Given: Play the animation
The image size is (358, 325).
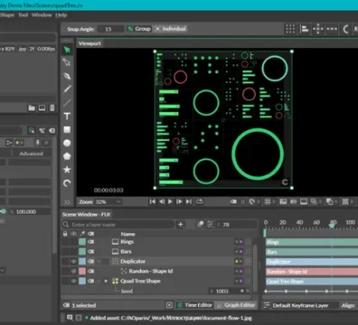Looking at the screenshot, I should [170, 201].
